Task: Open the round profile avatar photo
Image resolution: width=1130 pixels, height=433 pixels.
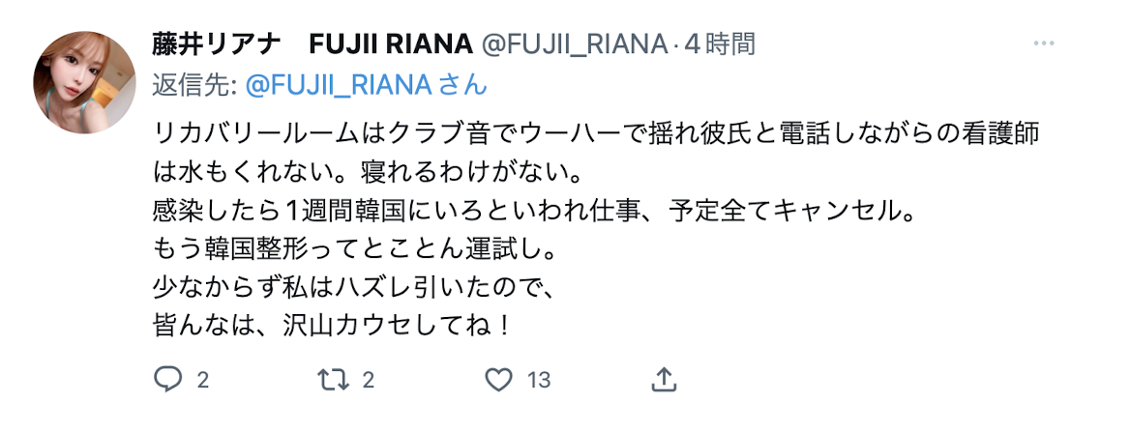Action: pyautogui.click(x=85, y=81)
